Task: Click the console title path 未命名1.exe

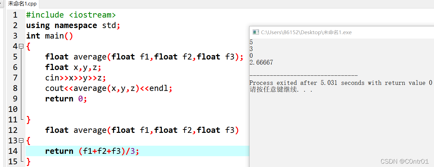Action: point(306,32)
